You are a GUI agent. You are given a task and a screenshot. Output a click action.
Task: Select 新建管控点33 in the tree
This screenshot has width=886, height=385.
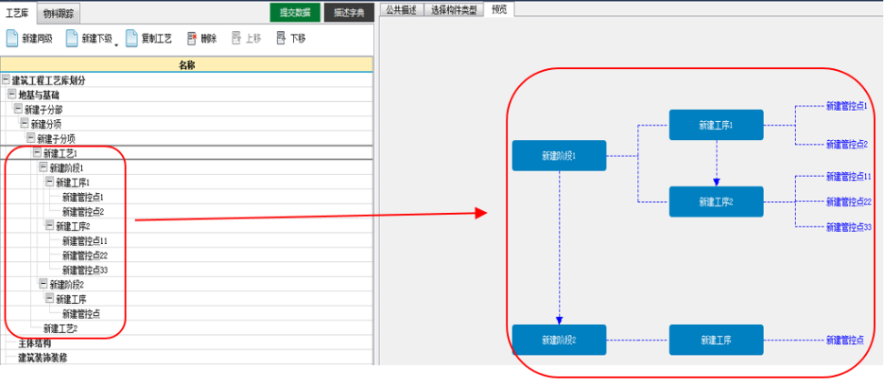pos(85,269)
